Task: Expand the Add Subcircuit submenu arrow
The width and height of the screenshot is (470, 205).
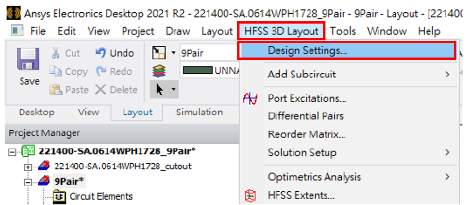Action: coord(447,74)
